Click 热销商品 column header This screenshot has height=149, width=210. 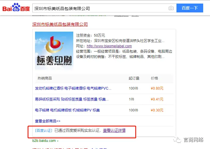pos(45,78)
